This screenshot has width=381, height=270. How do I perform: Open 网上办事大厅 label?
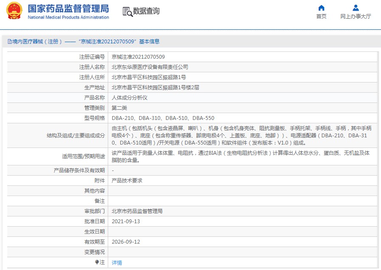point(356,16)
